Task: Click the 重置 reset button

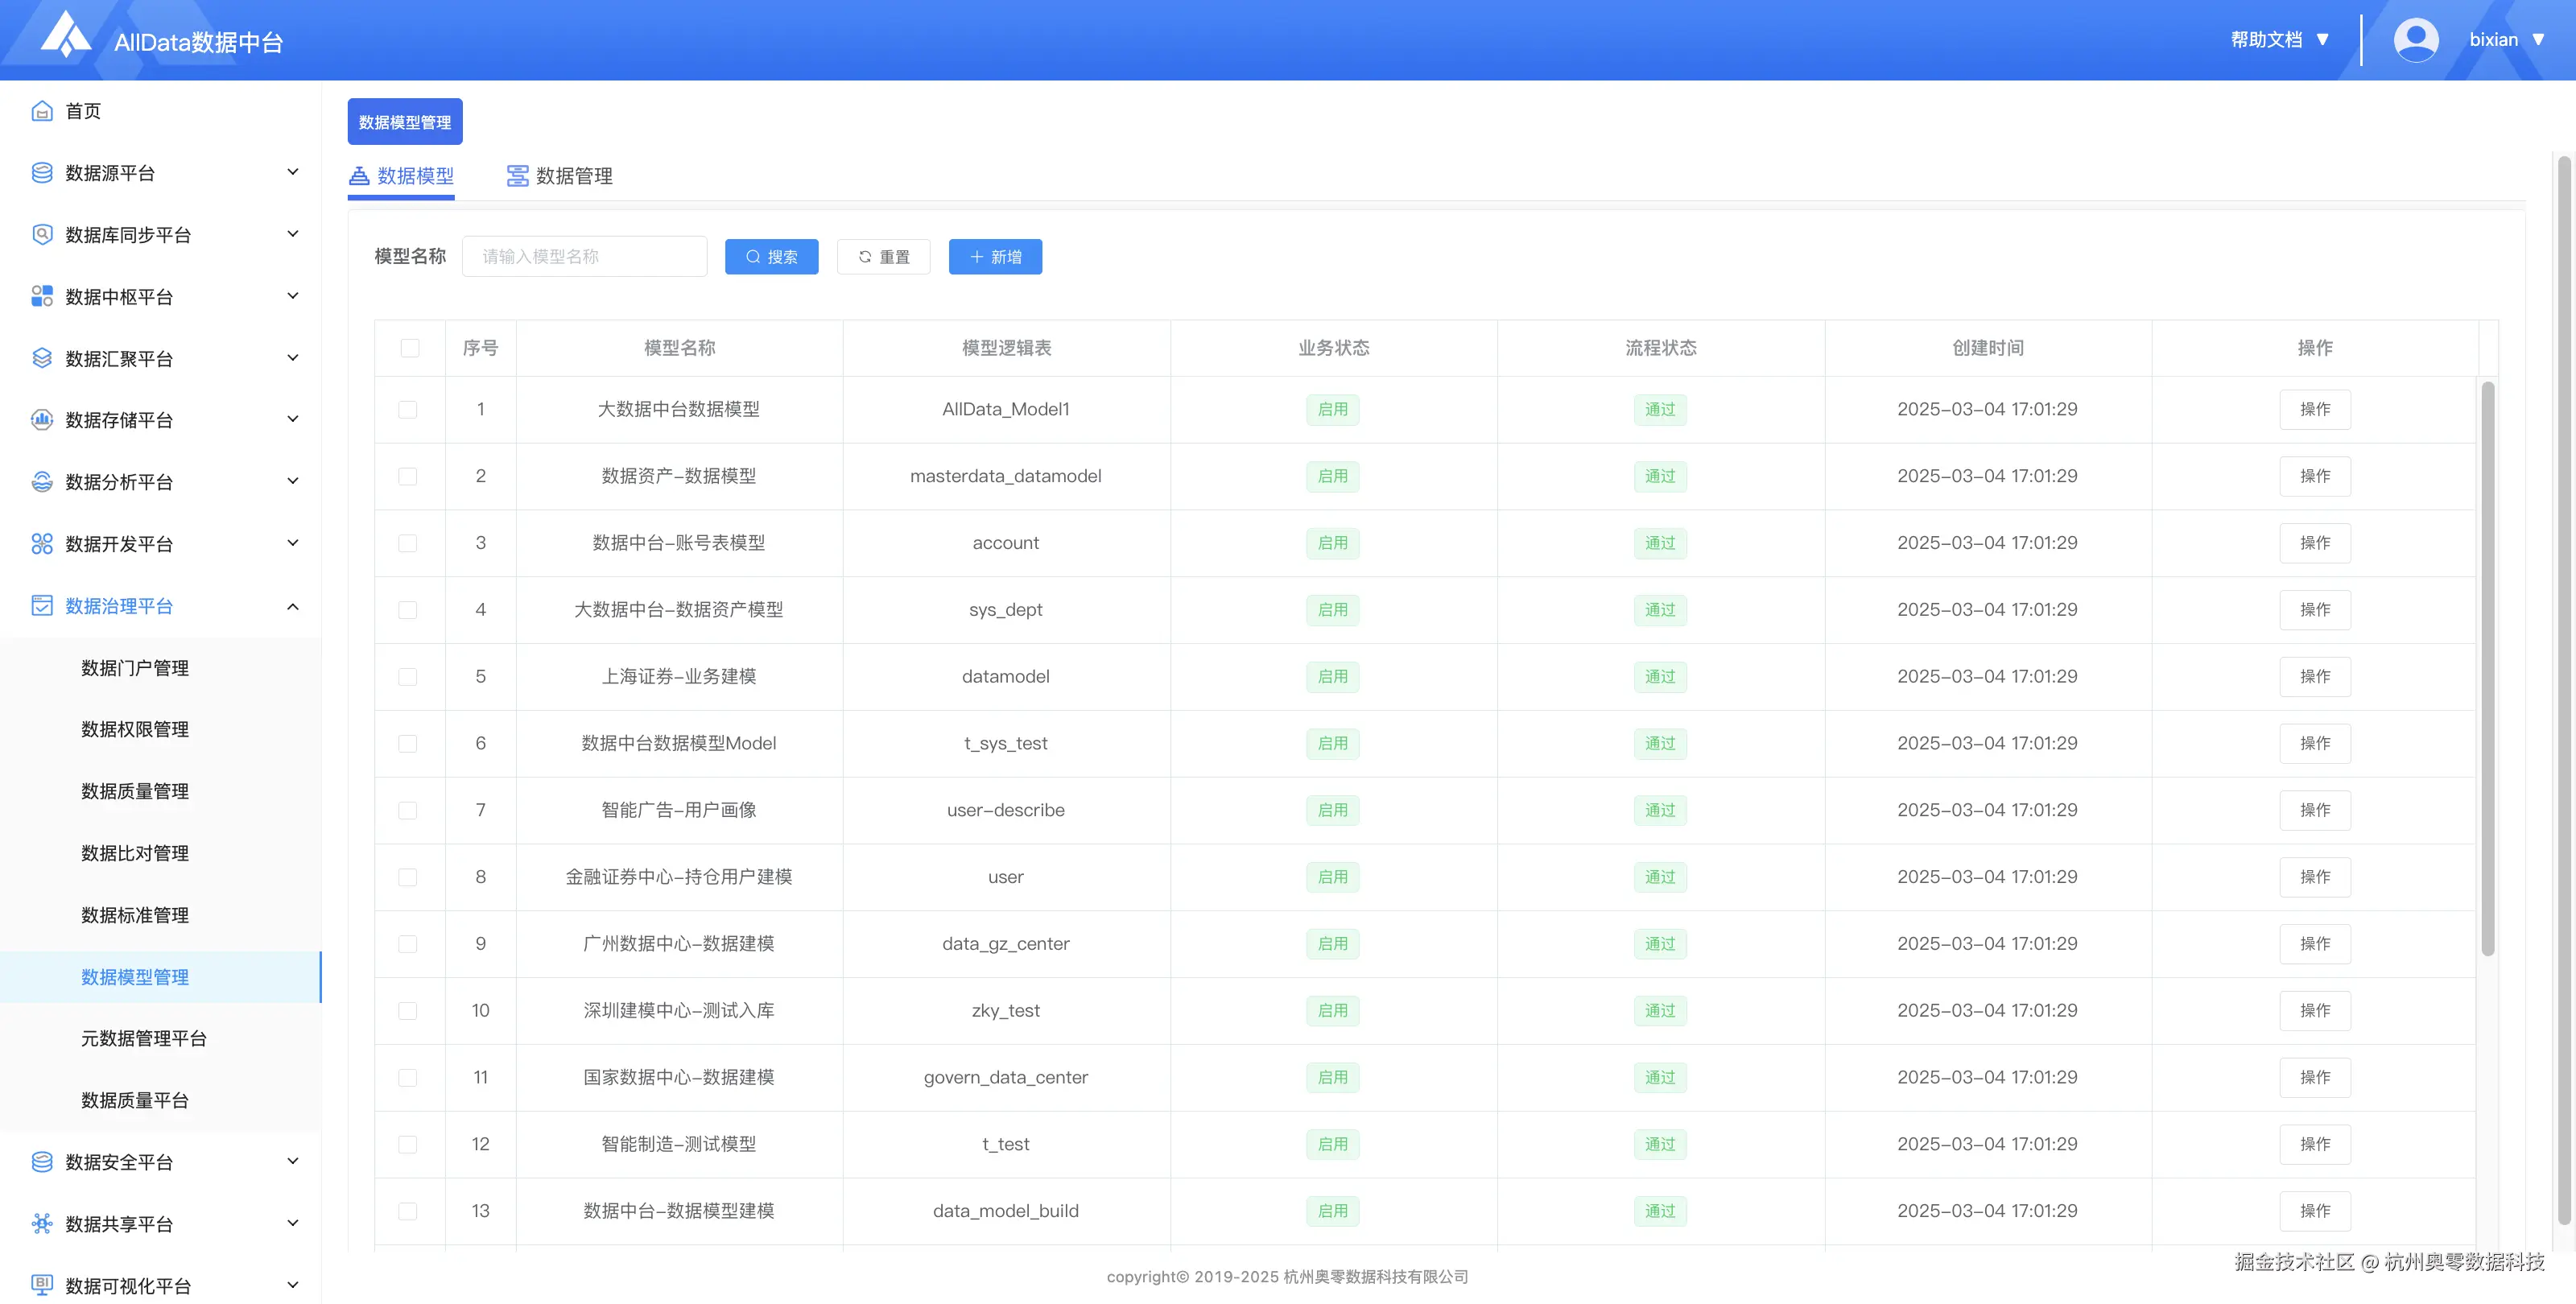Action: point(883,257)
